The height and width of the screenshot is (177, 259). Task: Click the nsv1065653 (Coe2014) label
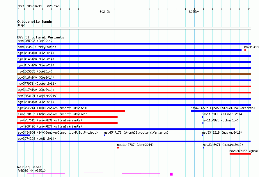click(x=35, y=71)
